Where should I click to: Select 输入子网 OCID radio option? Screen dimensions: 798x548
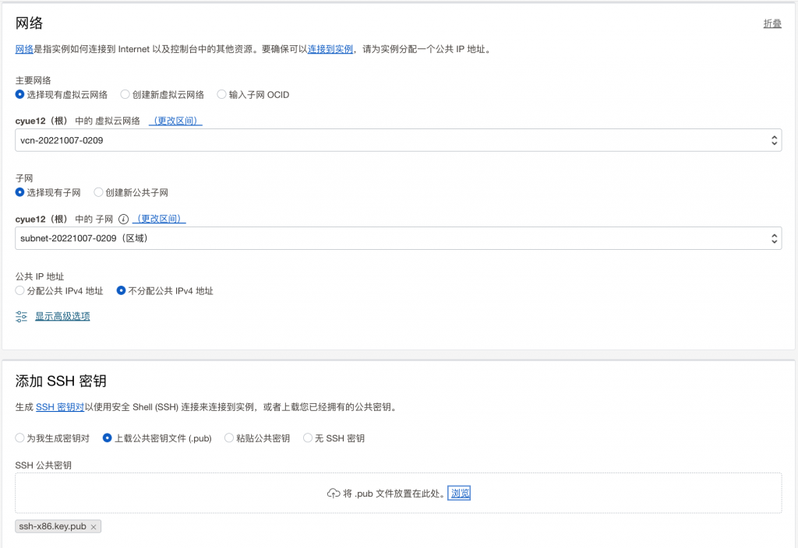[x=222, y=95]
